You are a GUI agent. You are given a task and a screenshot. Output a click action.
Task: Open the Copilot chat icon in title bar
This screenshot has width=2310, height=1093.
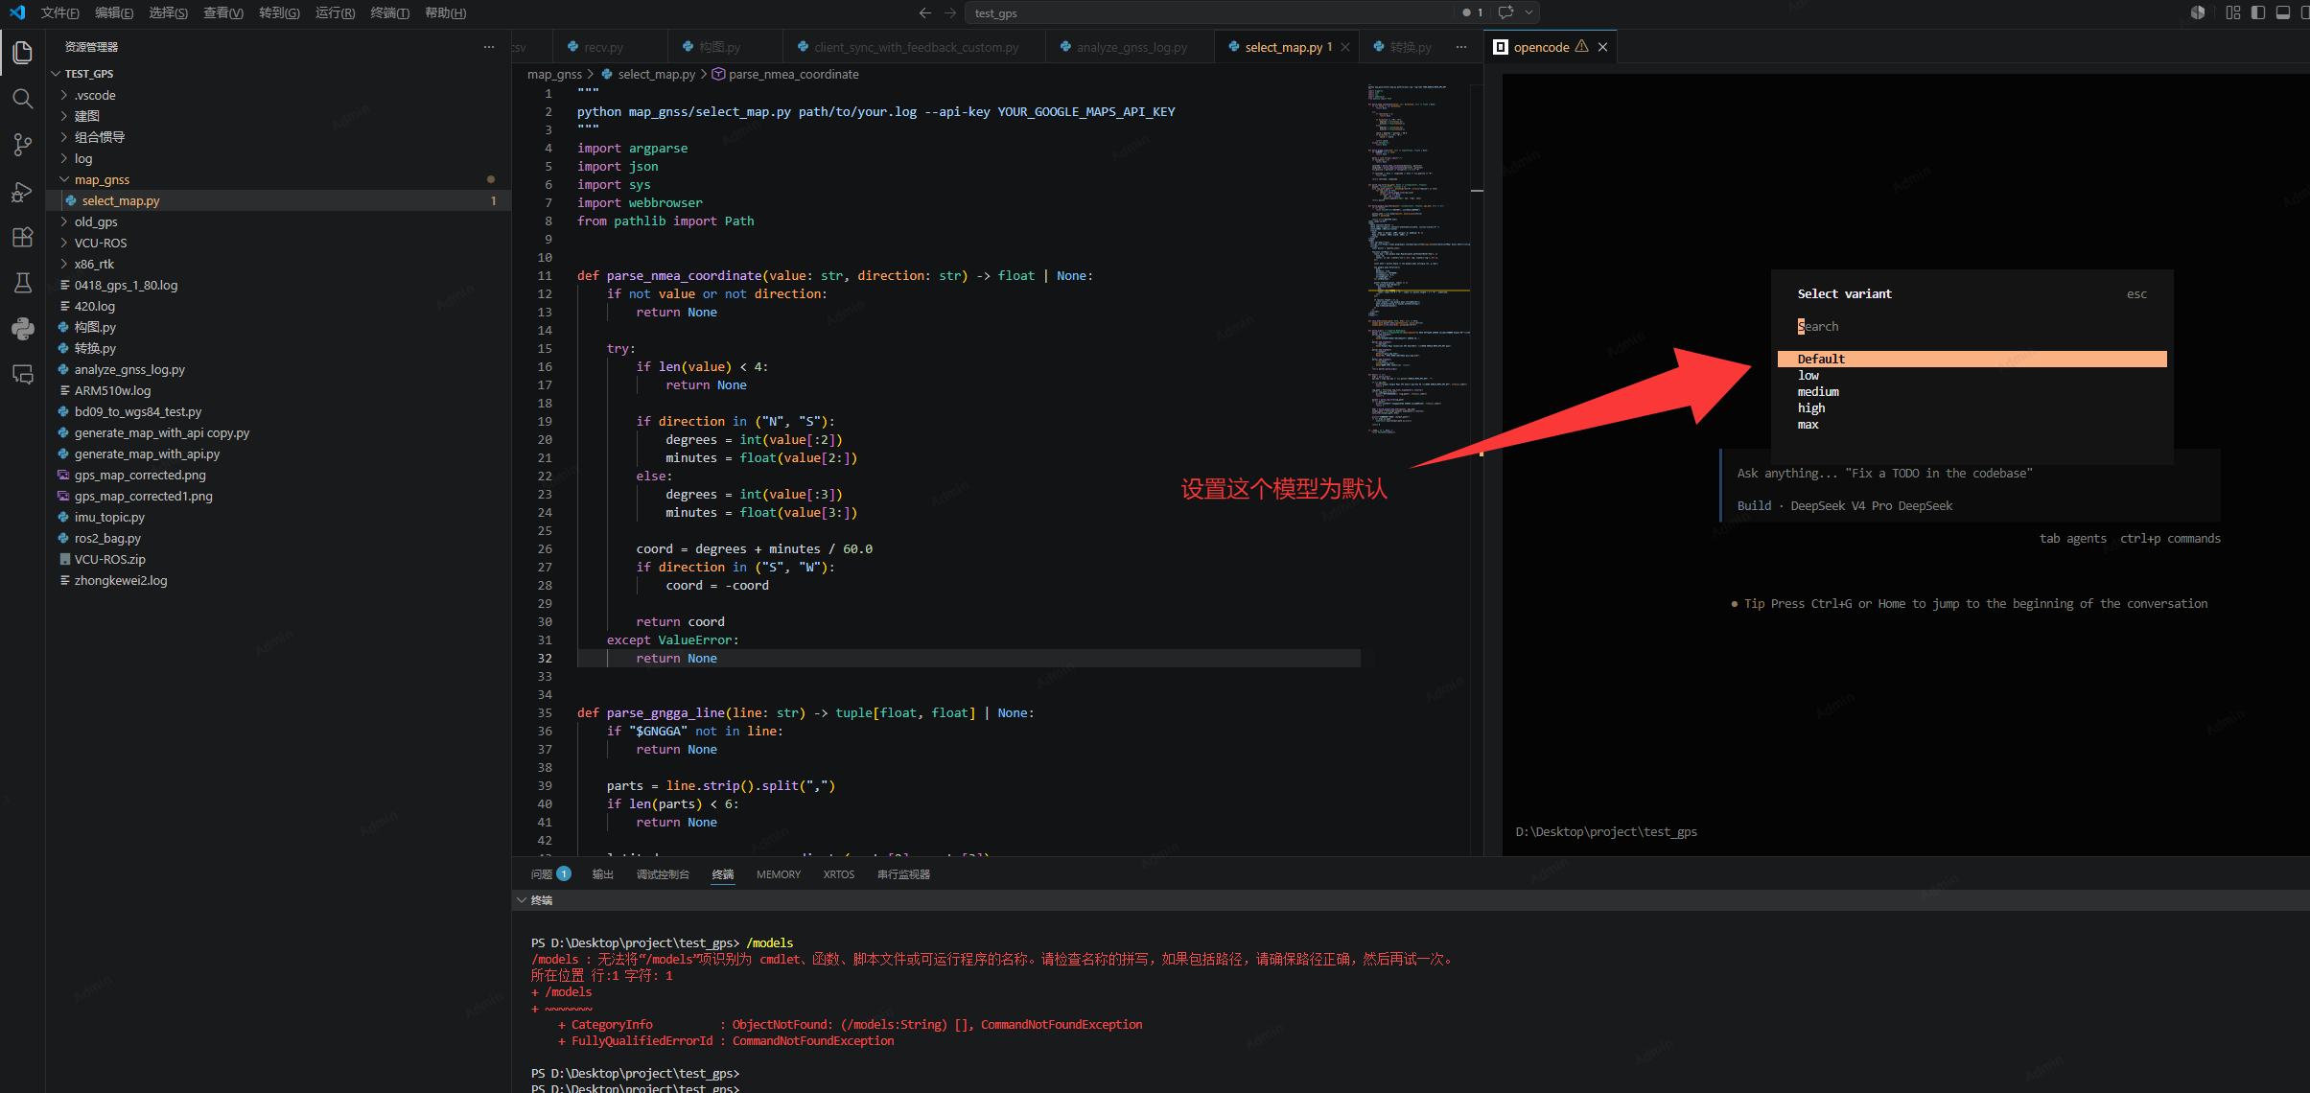pyautogui.click(x=1505, y=12)
